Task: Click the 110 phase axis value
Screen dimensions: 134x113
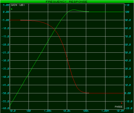Action: pyautogui.click(x=127, y=5)
